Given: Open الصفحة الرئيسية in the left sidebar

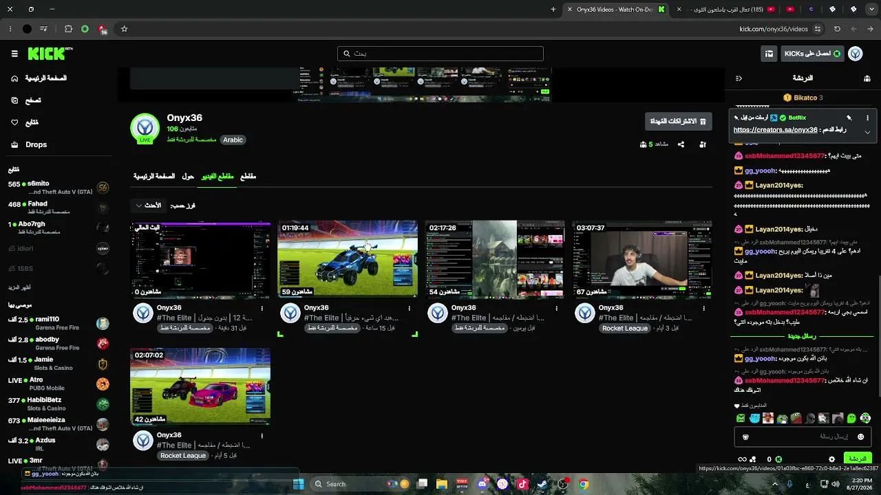Looking at the screenshot, I should 39,78.
